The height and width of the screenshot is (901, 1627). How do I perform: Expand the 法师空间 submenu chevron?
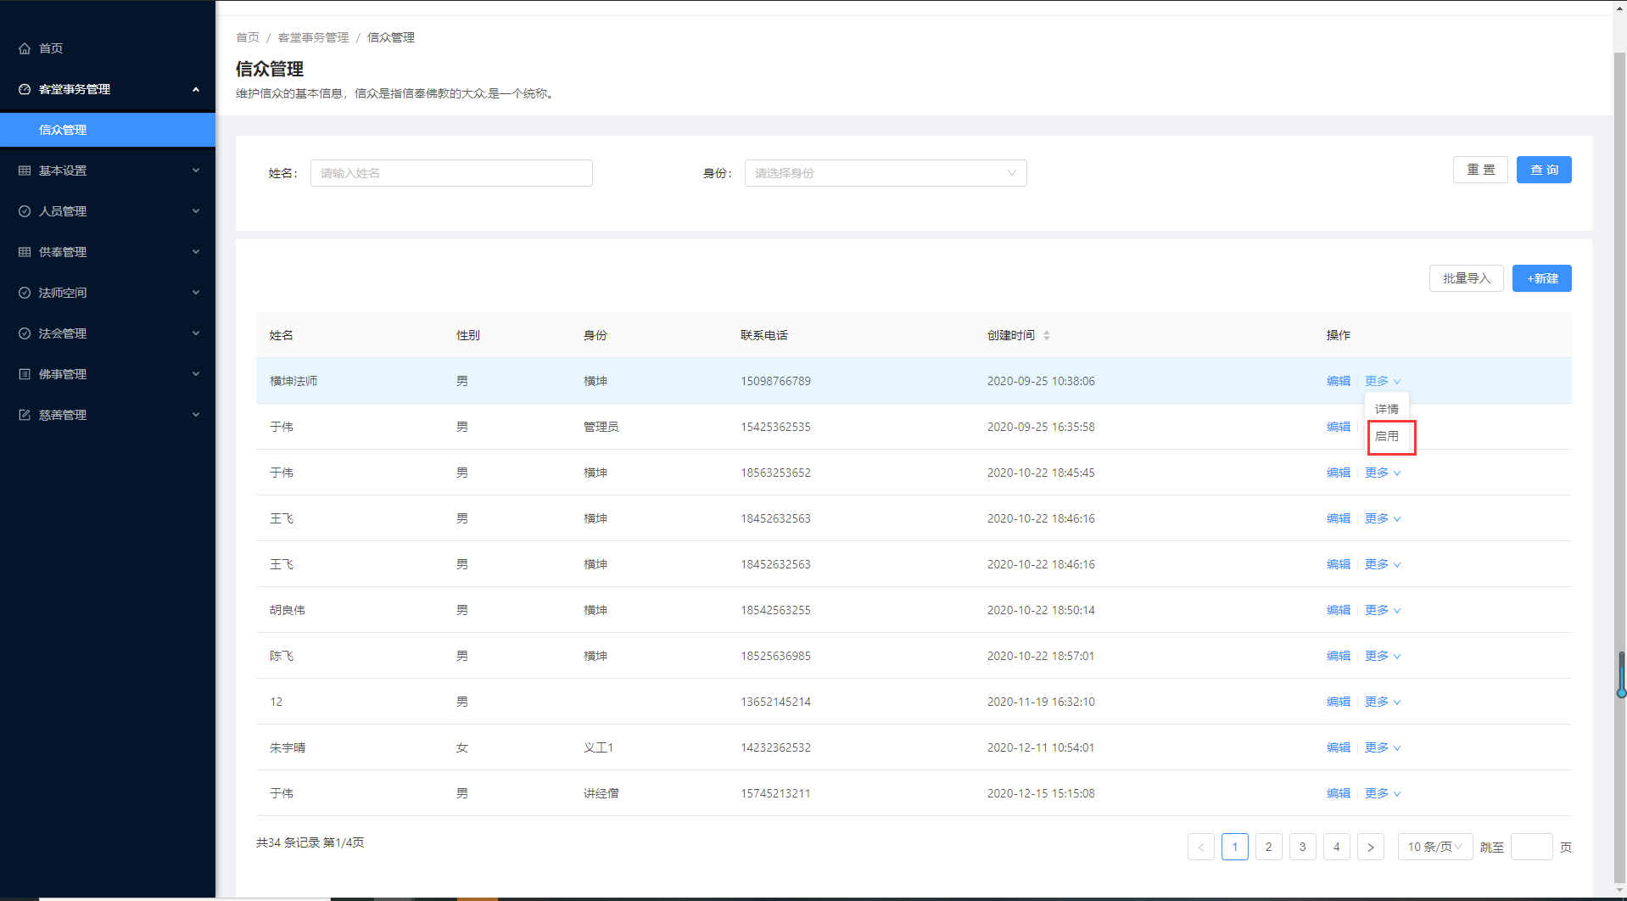196,293
